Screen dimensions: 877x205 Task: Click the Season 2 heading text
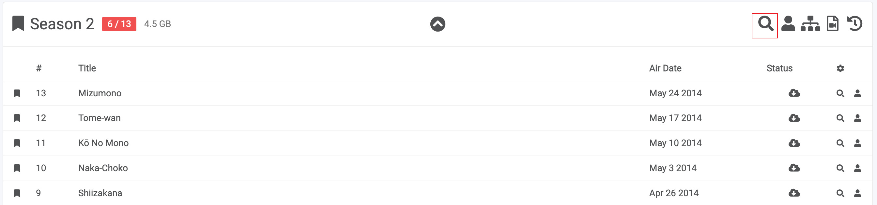[x=62, y=24]
